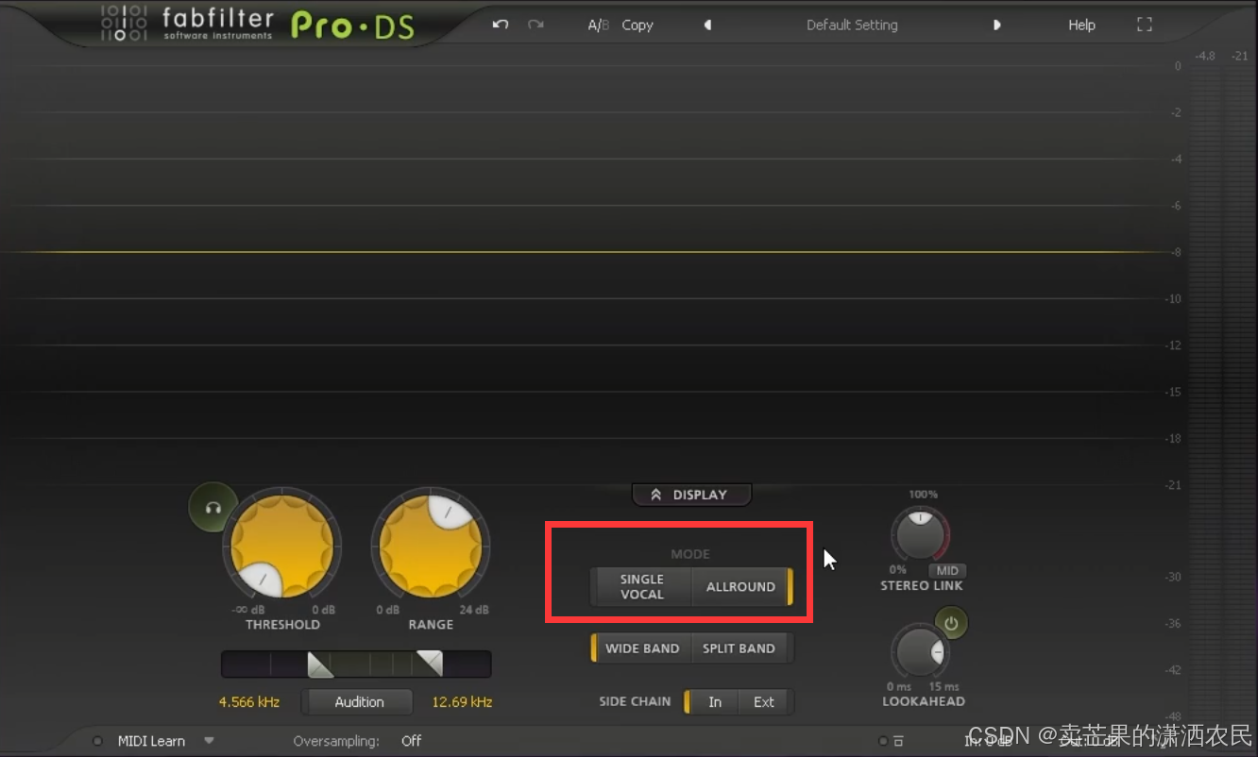Open the Default Setting preset menu

[x=852, y=25]
